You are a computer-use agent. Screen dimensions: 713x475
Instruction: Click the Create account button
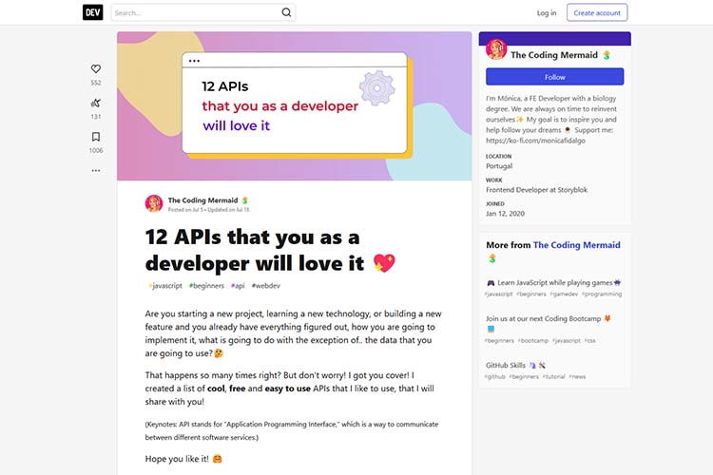[x=597, y=12]
